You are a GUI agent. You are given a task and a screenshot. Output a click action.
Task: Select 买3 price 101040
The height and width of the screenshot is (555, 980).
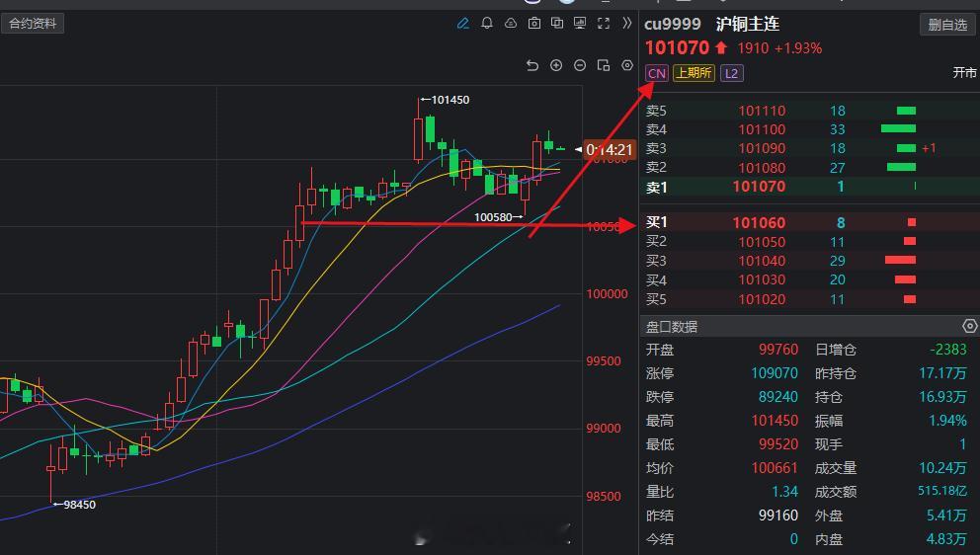(762, 261)
